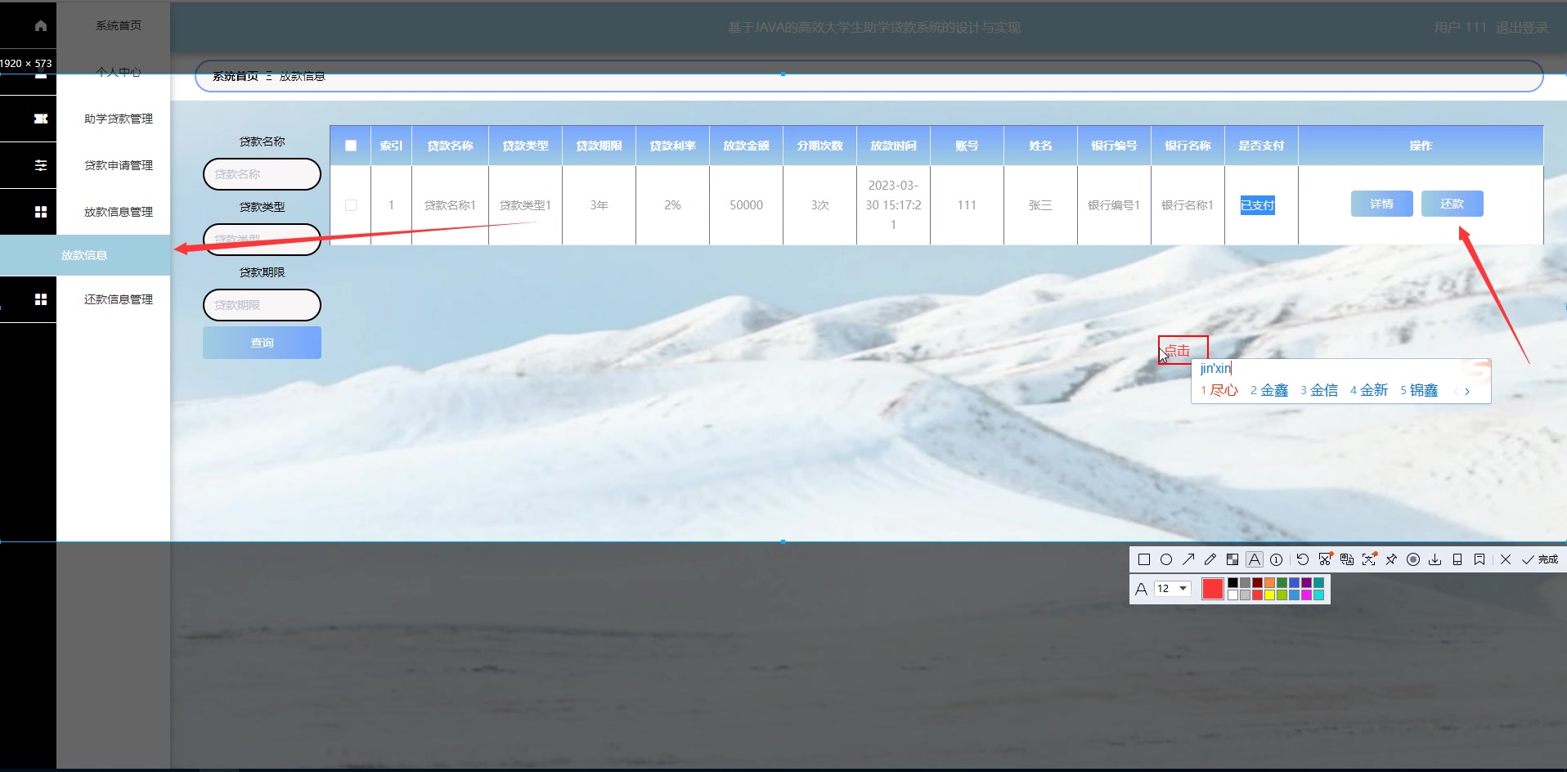Choose IME candidate 锦鑫
The image size is (1567, 772).
(1419, 391)
